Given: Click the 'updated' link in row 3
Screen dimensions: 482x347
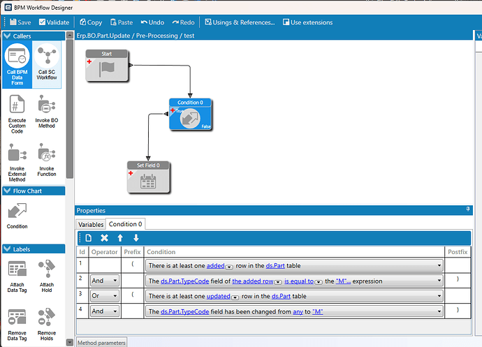Looking at the screenshot, I should click(218, 296).
